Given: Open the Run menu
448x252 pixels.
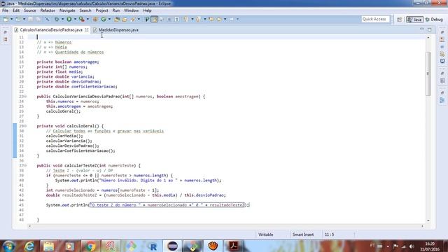Looking at the screenshot, I should tap(116, 10).
